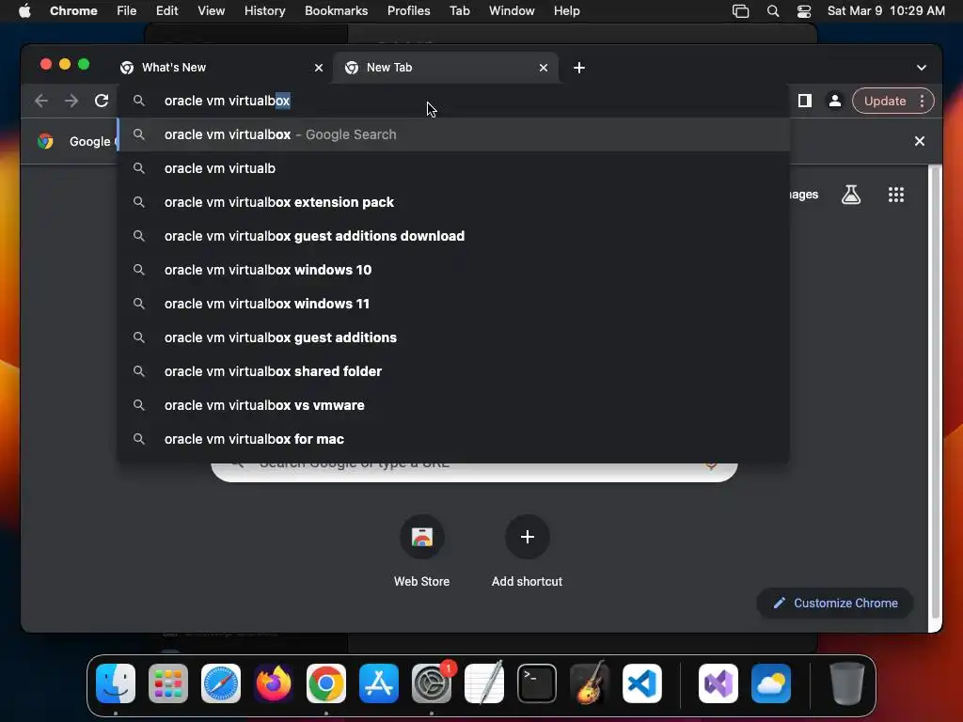This screenshot has height=722, width=963.
Task: Open Launchpad from the Dock
Action: pos(168,683)
